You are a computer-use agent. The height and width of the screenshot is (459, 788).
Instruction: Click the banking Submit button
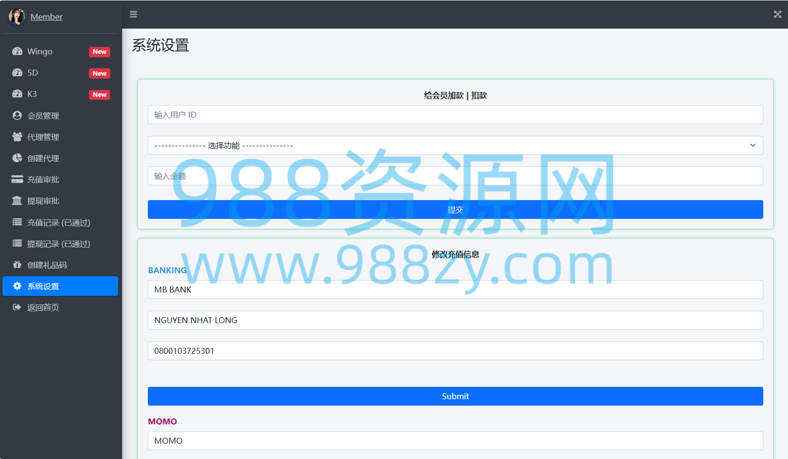(455, 396)
